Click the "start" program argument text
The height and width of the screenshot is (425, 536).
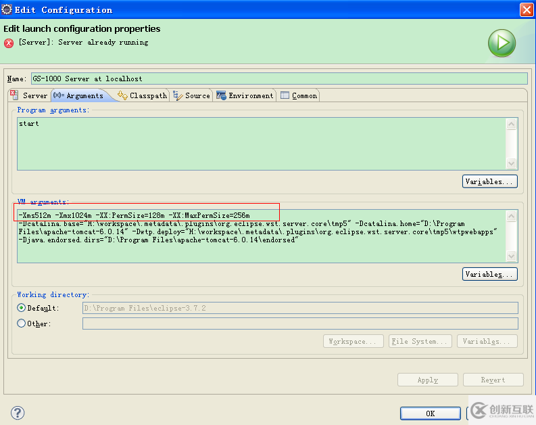28,124
